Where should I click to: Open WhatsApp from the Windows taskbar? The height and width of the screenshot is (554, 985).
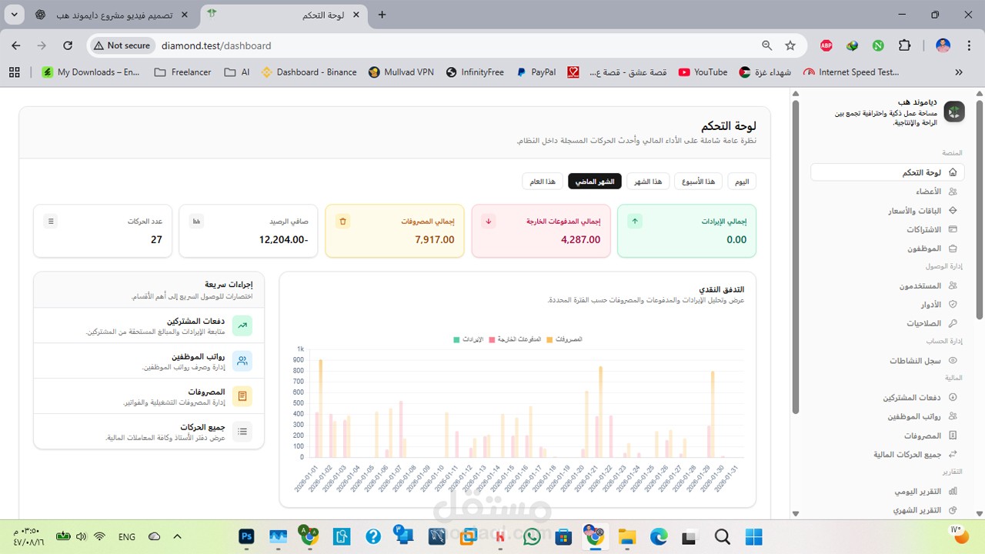point(532,536)
